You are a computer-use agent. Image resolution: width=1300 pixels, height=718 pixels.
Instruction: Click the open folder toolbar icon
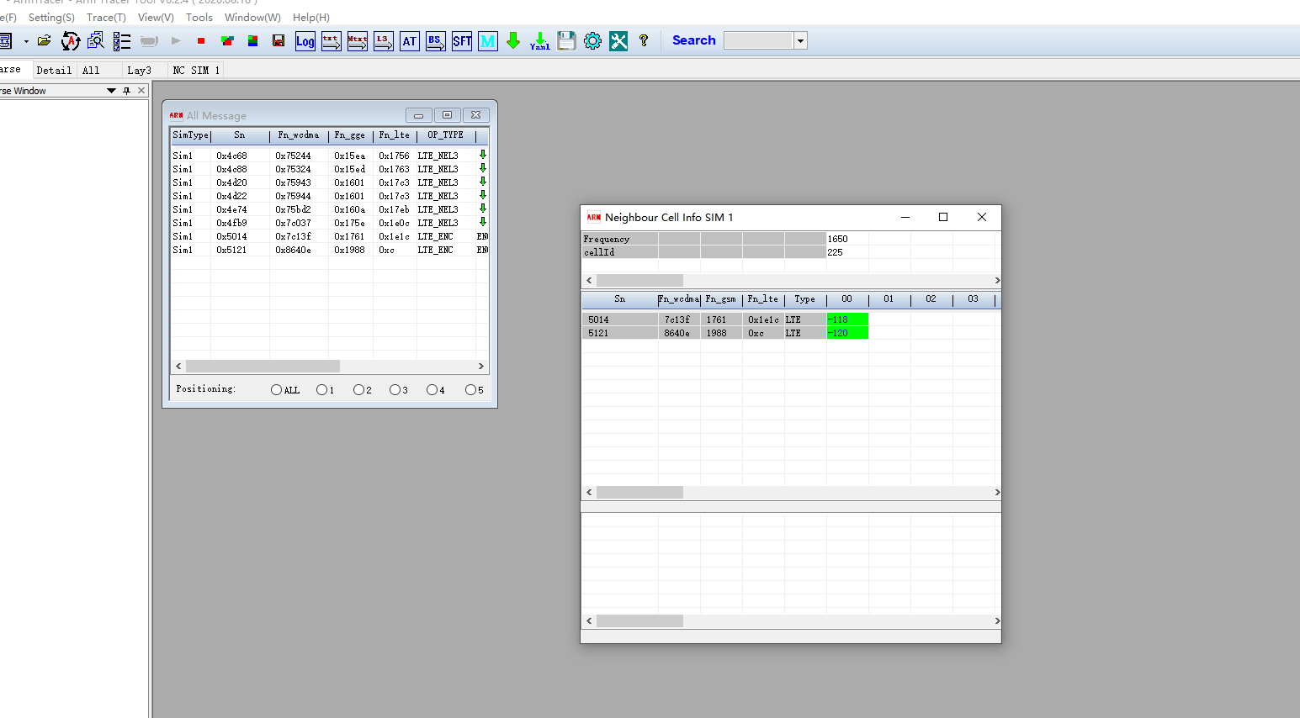[45, 40]
